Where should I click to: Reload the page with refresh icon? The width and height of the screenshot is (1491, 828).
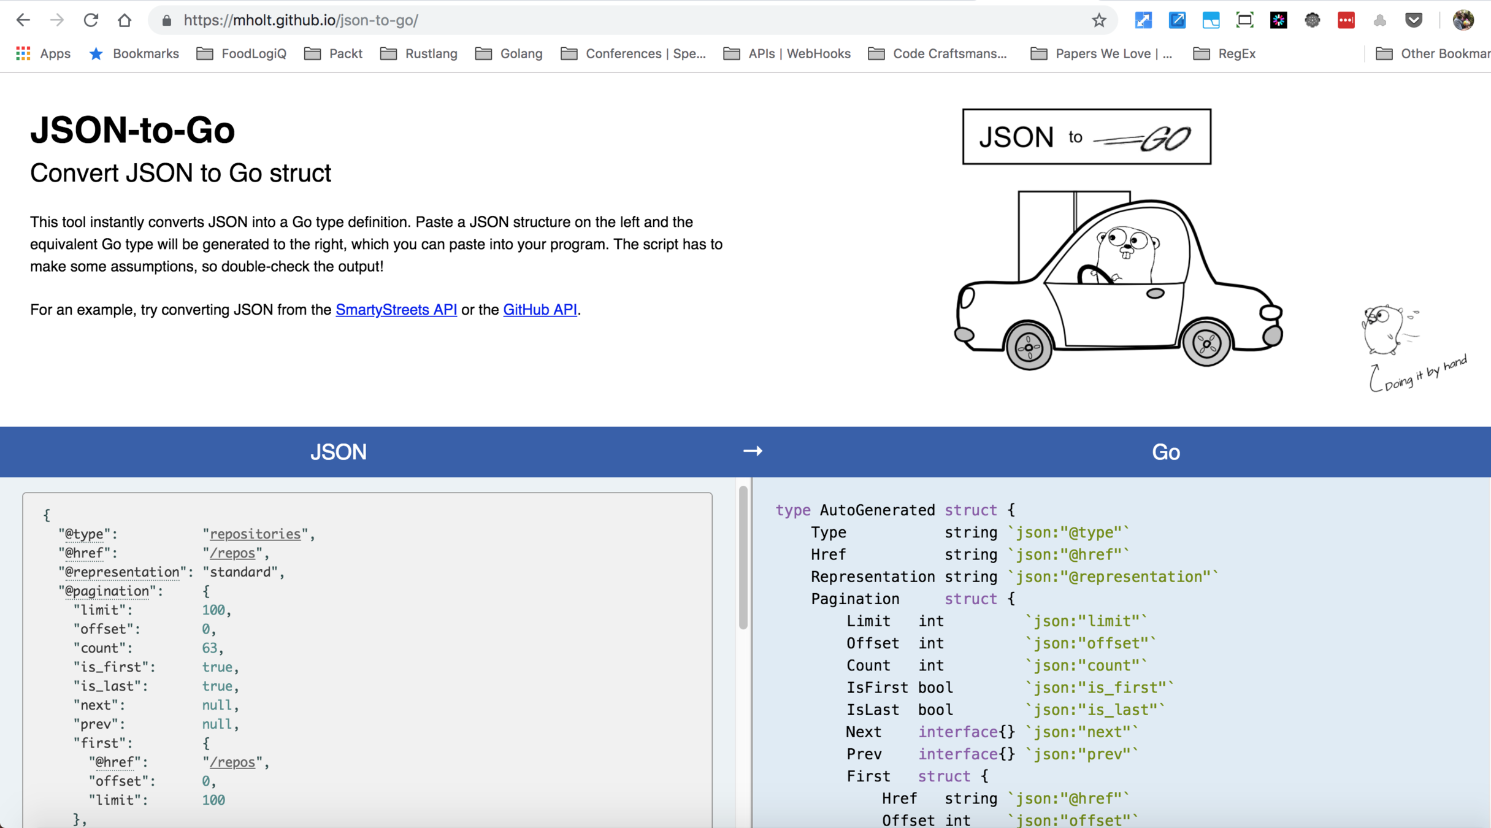(91, 20)
